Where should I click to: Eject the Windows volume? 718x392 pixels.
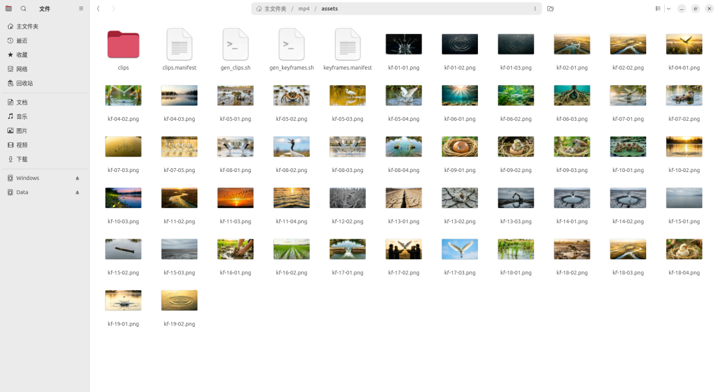[77, 178]
